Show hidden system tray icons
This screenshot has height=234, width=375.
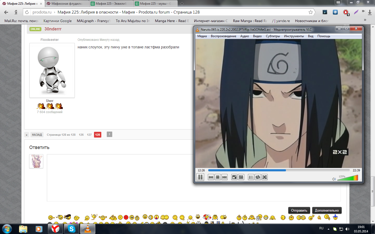point(328,229)
